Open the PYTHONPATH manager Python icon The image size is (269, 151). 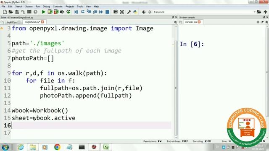point(135,12)
